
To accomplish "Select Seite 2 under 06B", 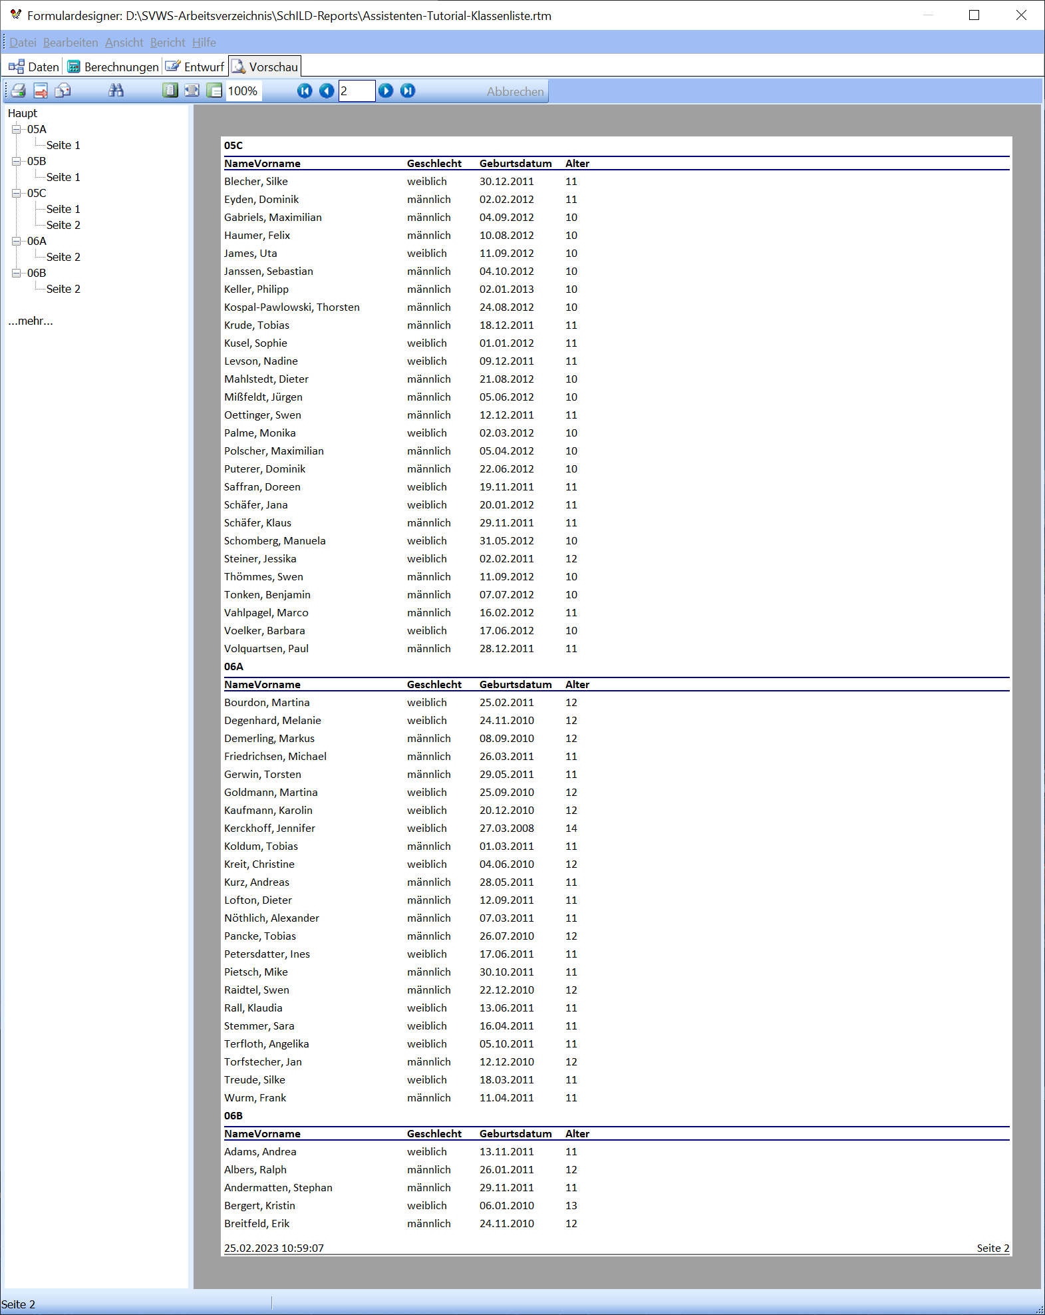I will 63,289.
